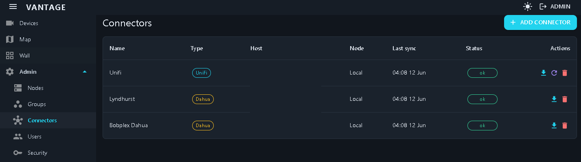Click the gear icon beside Admin
581x162 pixels.
(x=10, y=72)
